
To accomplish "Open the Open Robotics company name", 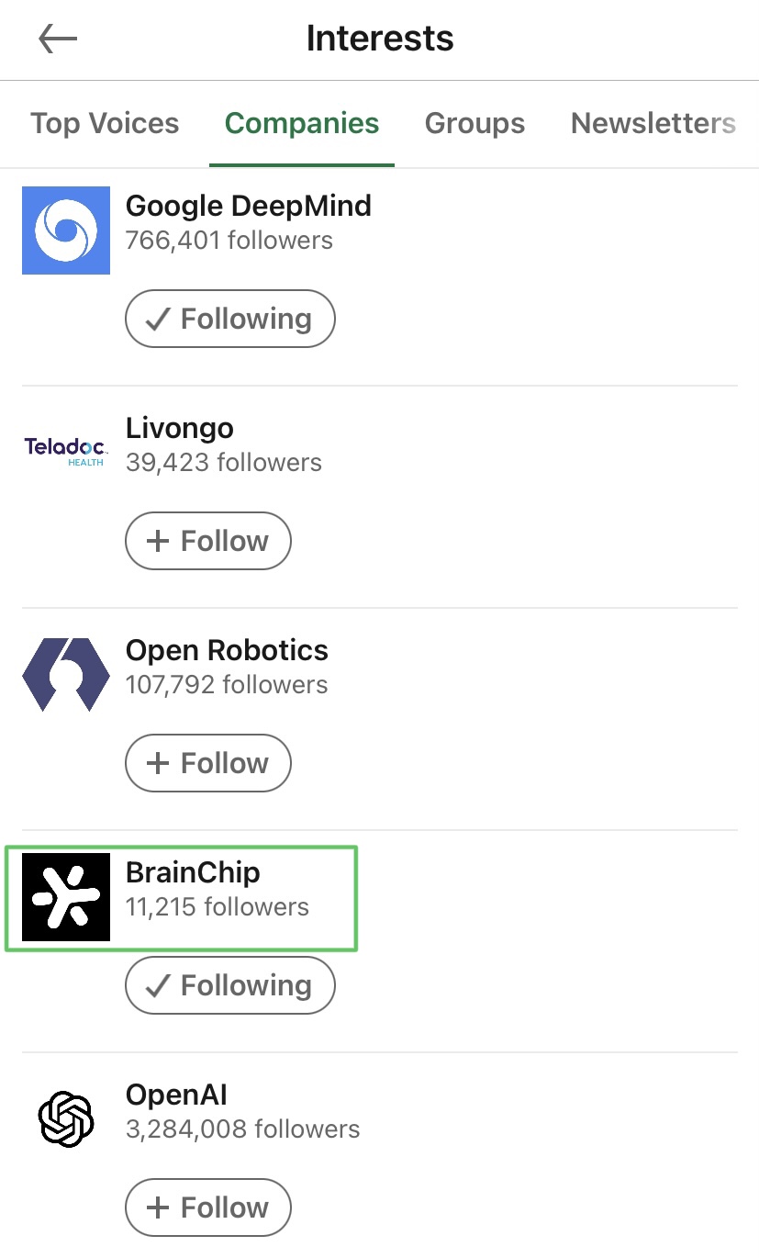I will [227, 650].
